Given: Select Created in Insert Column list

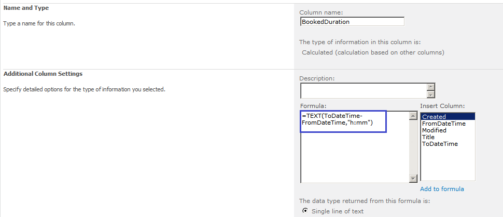Looking at the screenshot, I should pyautogui.click(x=434, y=117).
